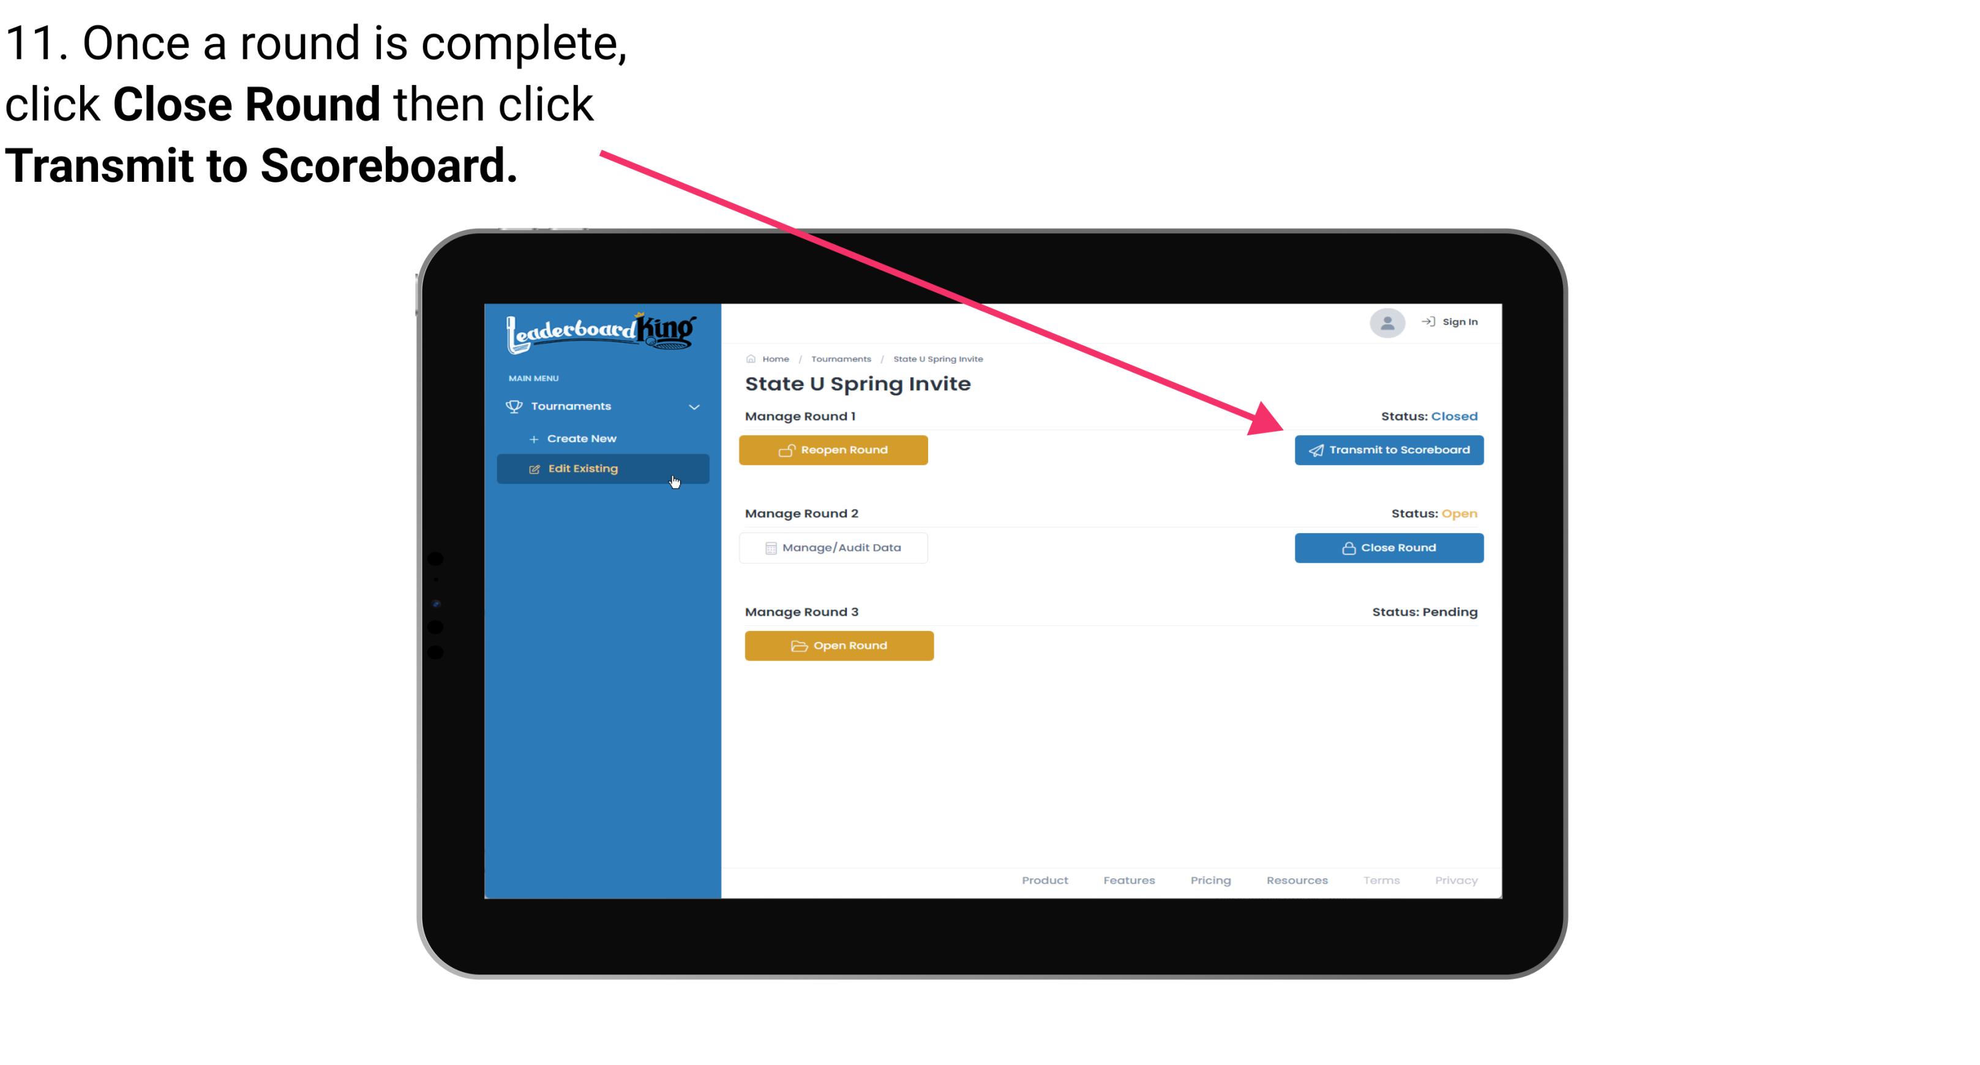
Task: Click the State U Spring Invite breadcrumb
Action: click(x=937, y=358)
